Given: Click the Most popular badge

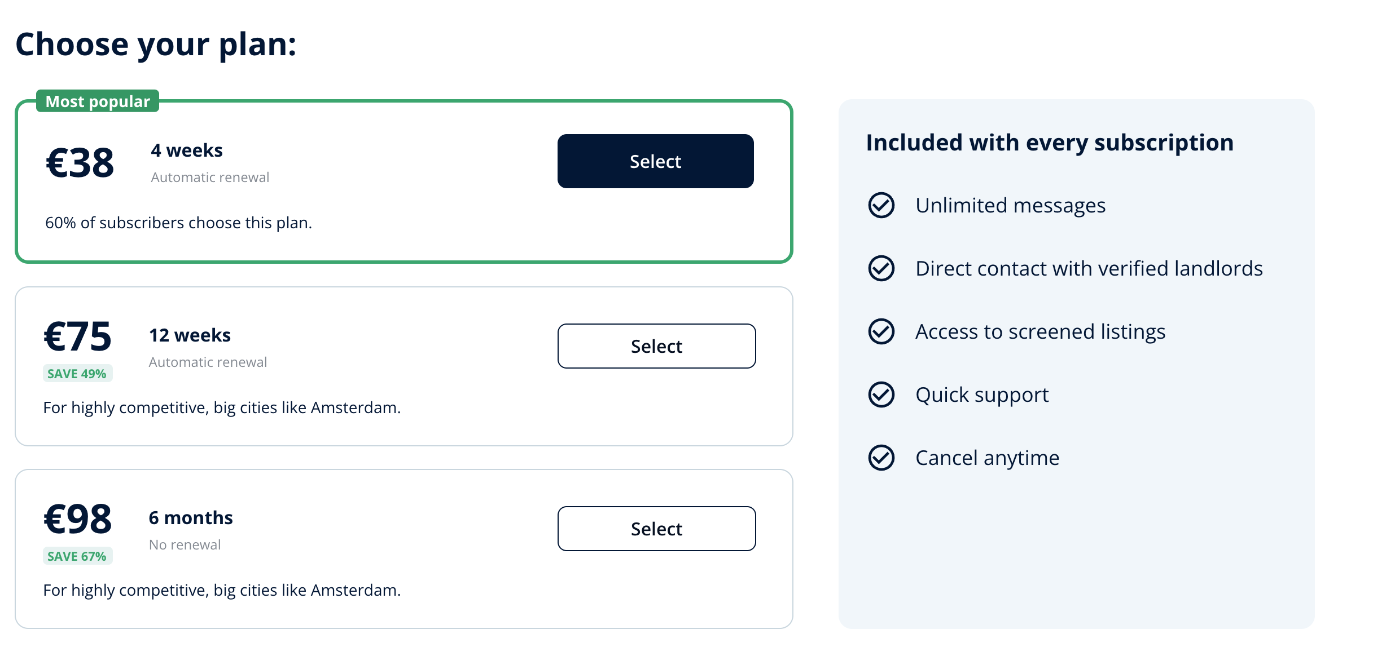Looking at the screenshot, I should click(x=98, y=101).
